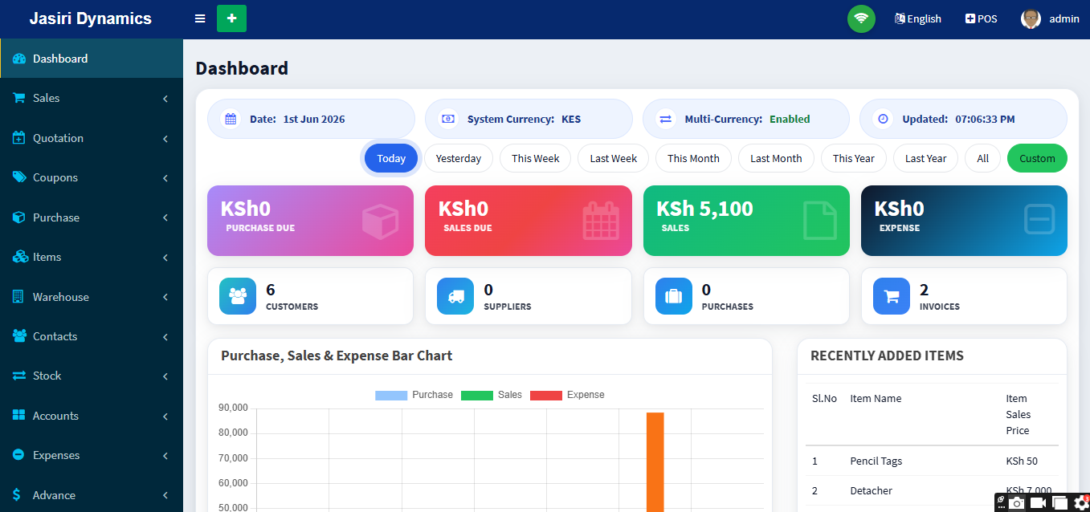This screenshot has height=512, width=1090.
Task: Expand the Accounts menu chevron
Action: 165,417
